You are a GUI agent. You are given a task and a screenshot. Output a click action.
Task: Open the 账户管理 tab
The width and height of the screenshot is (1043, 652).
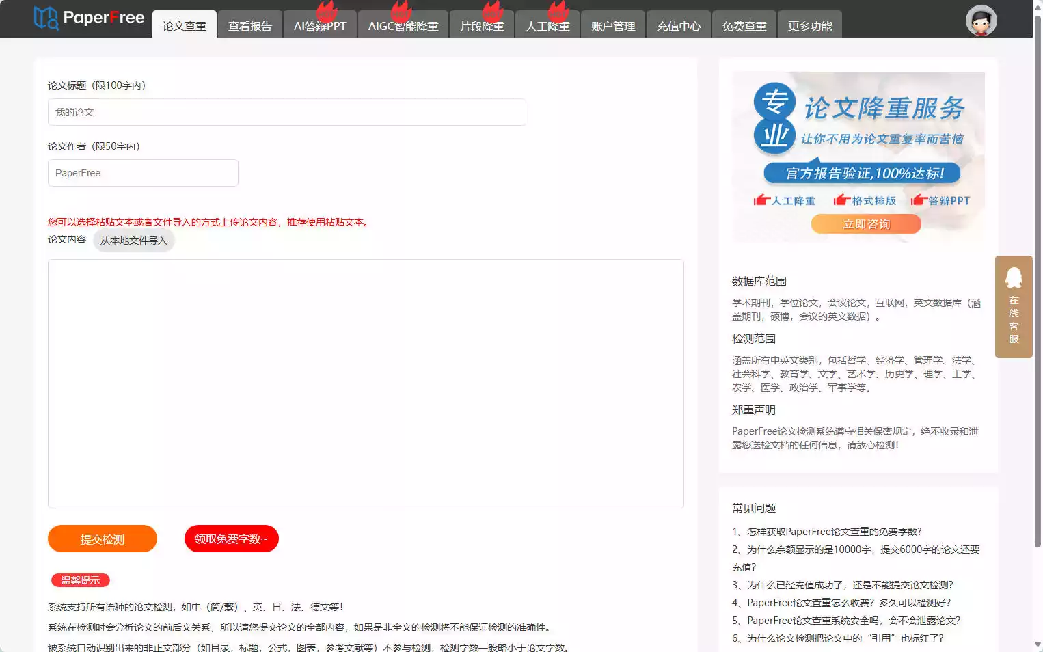click(x=613, y=26)
